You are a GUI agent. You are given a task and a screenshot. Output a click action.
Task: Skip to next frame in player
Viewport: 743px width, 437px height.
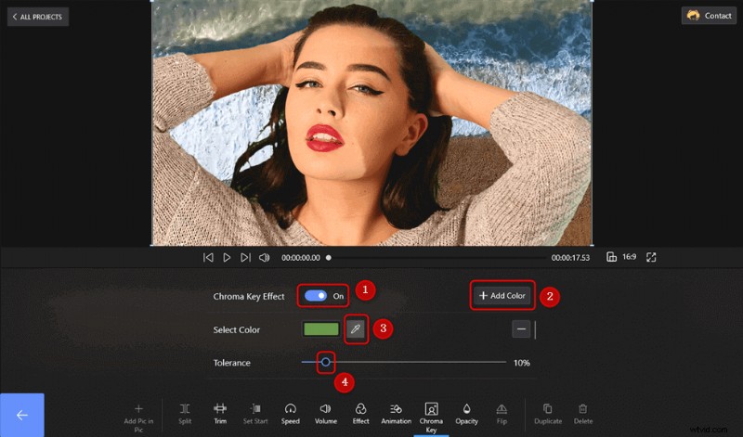[245, 258]
